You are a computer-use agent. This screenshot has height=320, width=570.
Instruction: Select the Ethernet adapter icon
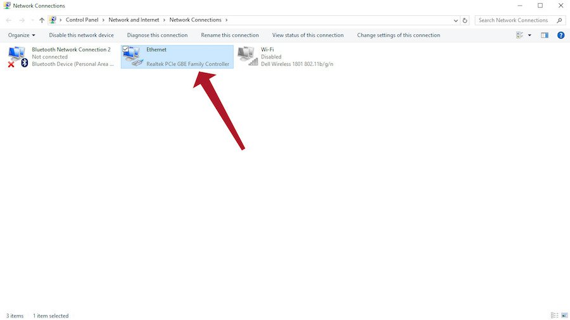click(133, 57)
